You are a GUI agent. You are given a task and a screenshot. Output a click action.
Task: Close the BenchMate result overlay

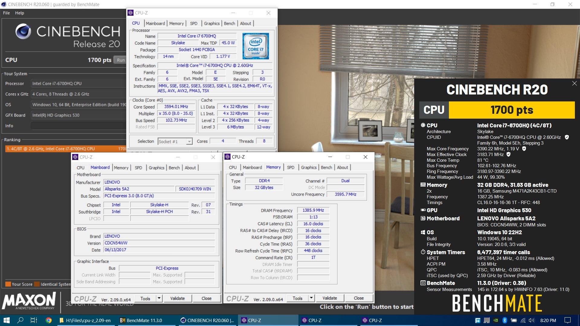pyautogui.click(x=574, y=83)
